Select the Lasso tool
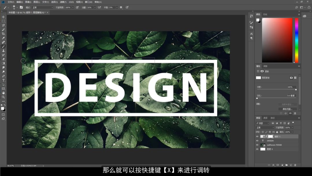 (3, 25)
